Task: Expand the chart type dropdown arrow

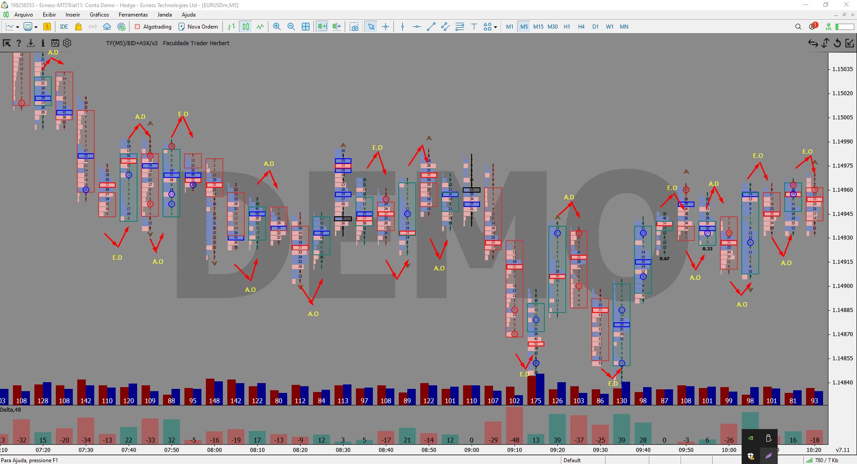Action: [x=17, y=27]
